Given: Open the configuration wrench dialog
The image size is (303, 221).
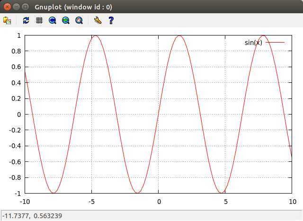Looking at the screenshot, I should [98, 20].
